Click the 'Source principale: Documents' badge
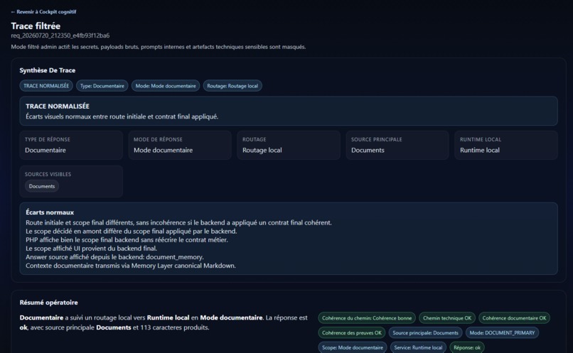Image resolution: width=573 pixels, height=353 pixels. tap(425, 332)
